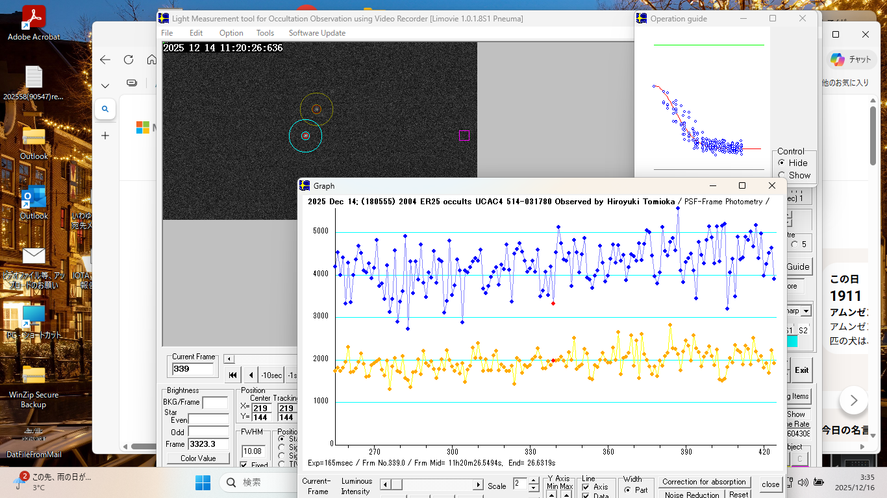Click the cyan color swatch below S1

(792, 341)
